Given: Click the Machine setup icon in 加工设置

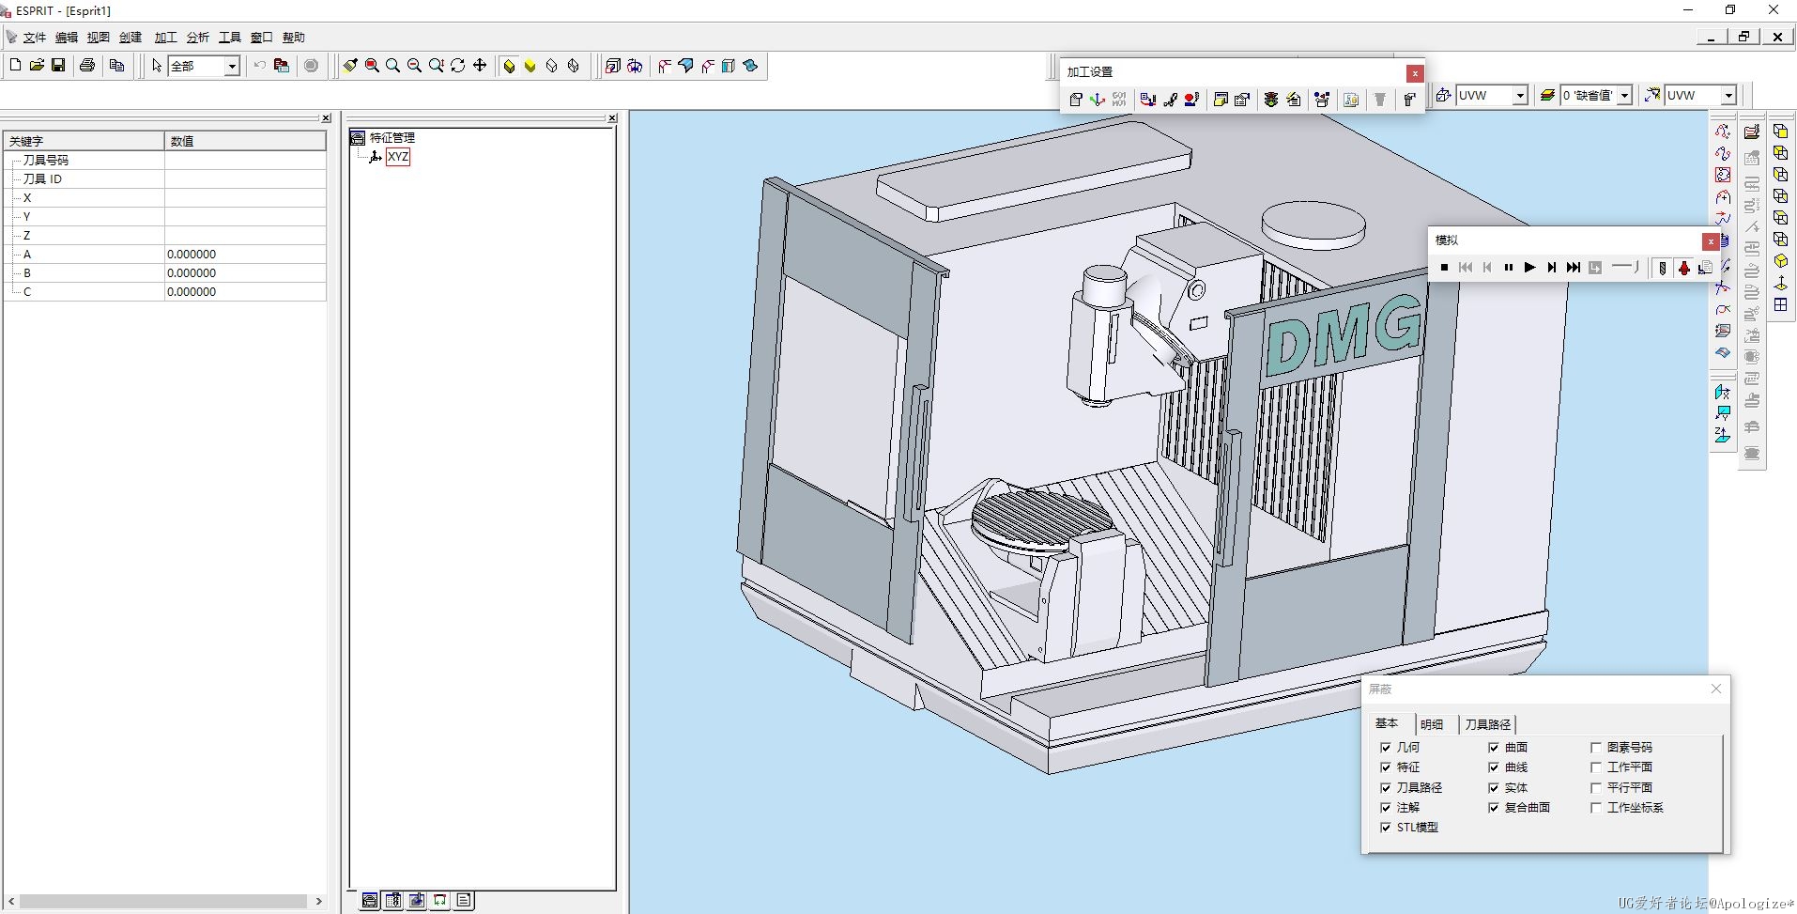Looking at the screenshot, I should pos(1076,99).
